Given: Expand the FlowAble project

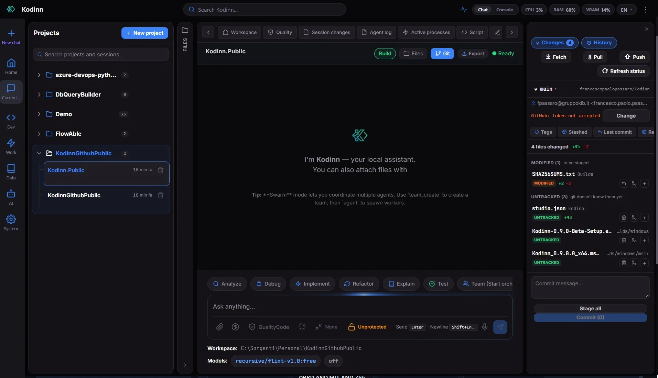Looking at the screenshot, I should tap(39, 134).
